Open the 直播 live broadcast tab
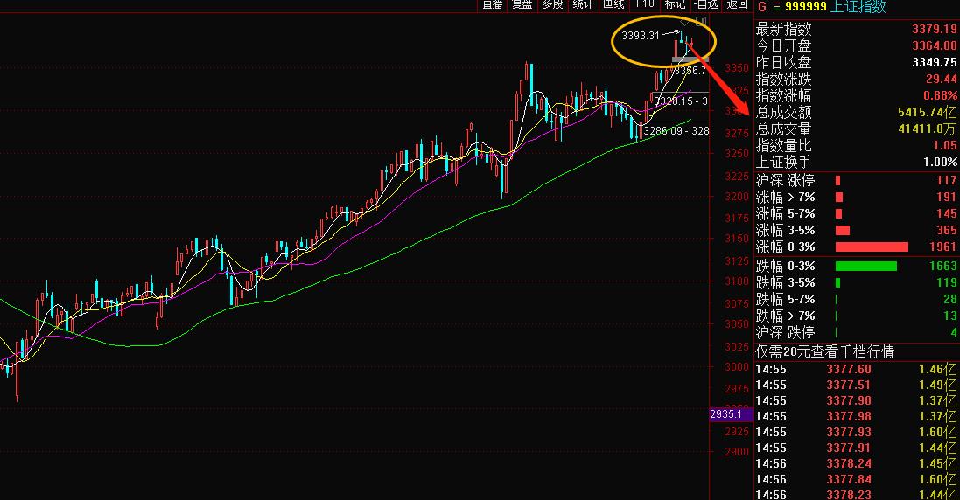The image size is (960, 500). [x=492, y=5]
